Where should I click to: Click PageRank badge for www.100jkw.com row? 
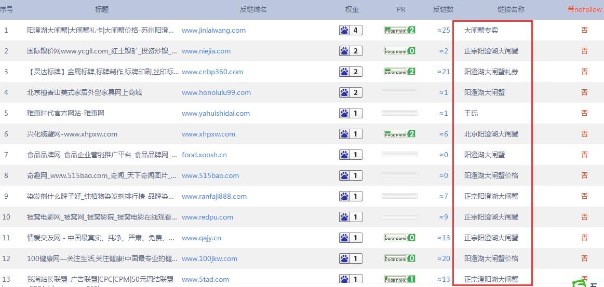[399, 258]
